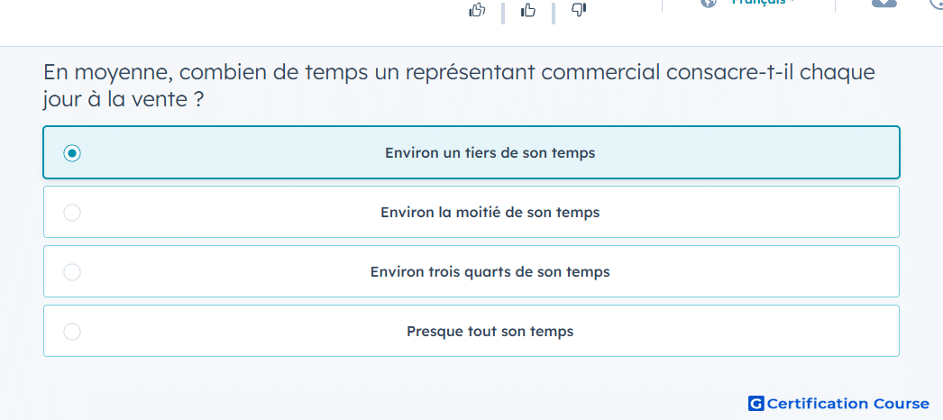The image size is (943, 420).
Task: Select the "Environ la moitié" radio button
Action: point(72,213)
